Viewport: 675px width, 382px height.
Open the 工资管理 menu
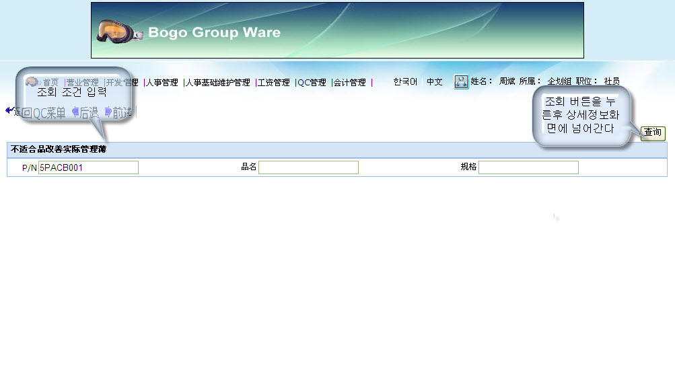[273, 83]
